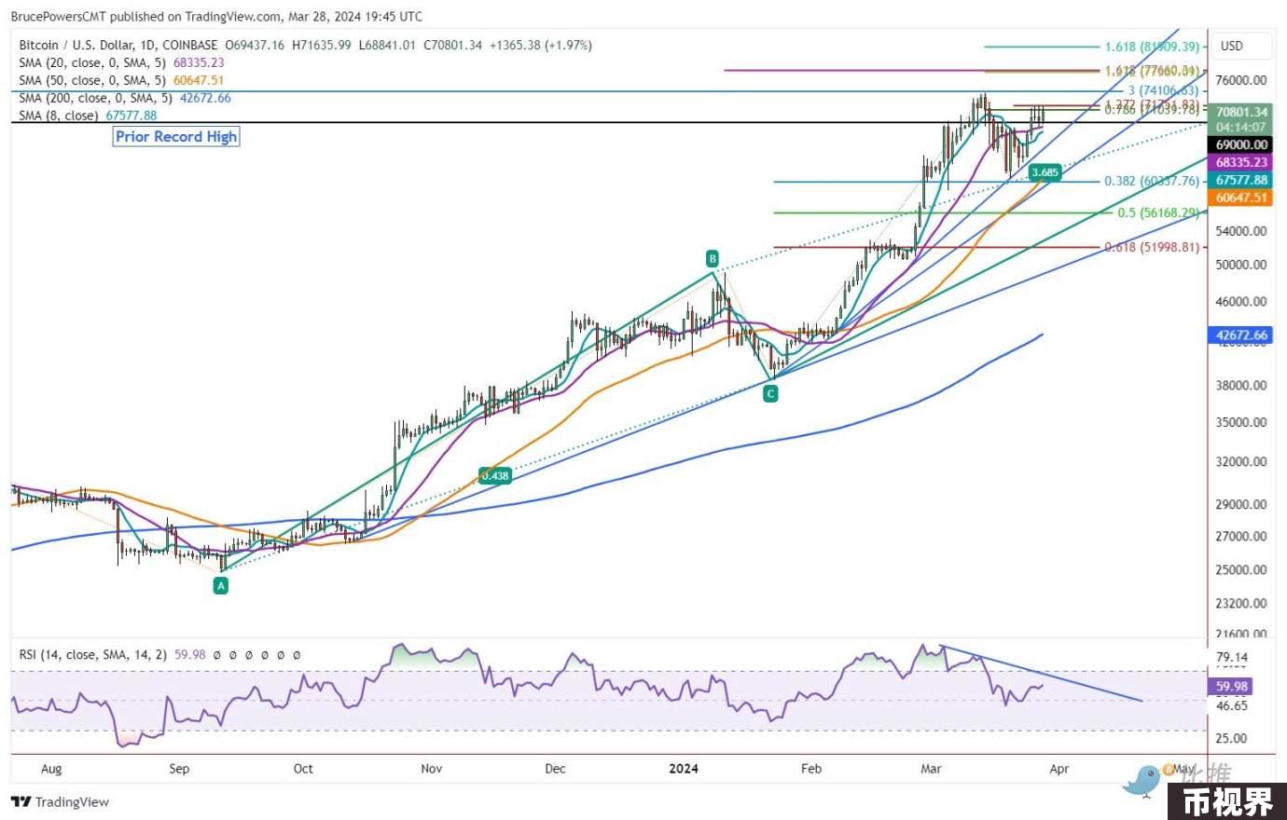1287x820 pixels.
Task: Click the 0.5 (56168.29) retracement label
Action: click(1158, 212)
